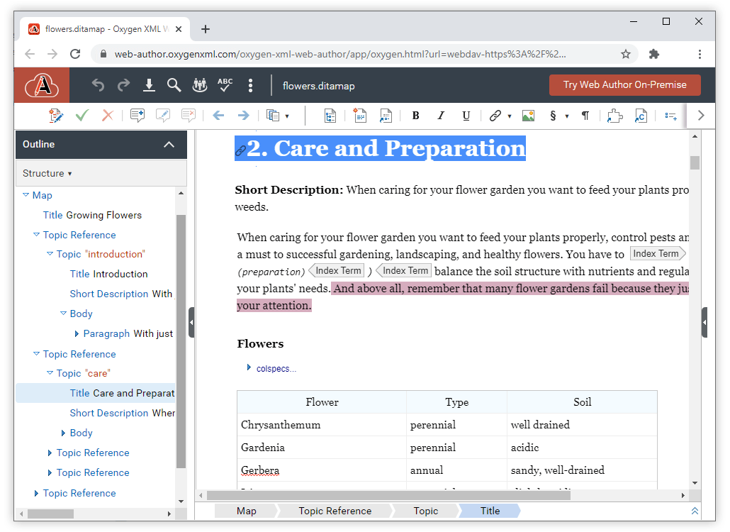Apply bold formatting

(416, 116)
